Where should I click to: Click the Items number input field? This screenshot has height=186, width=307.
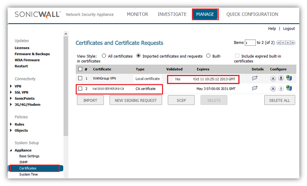(250, 43)
